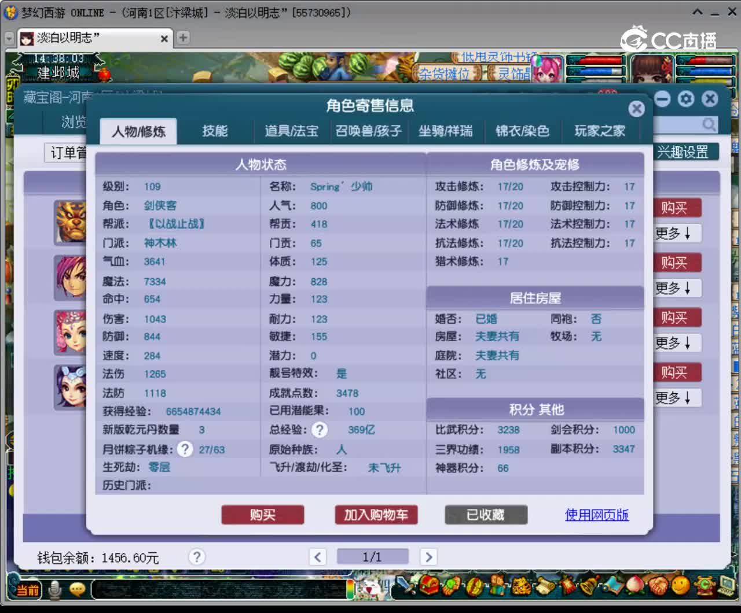Open the computer system icon at bottom right
This screenshot has width=741, height=613.
[x=727, y=585]
